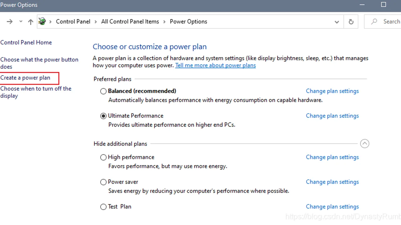Open Tell me more about power plans

click(x=216, y=65)
